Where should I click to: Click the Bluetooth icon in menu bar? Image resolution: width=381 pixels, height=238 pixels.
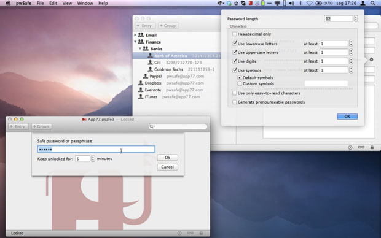click(300, 3)
